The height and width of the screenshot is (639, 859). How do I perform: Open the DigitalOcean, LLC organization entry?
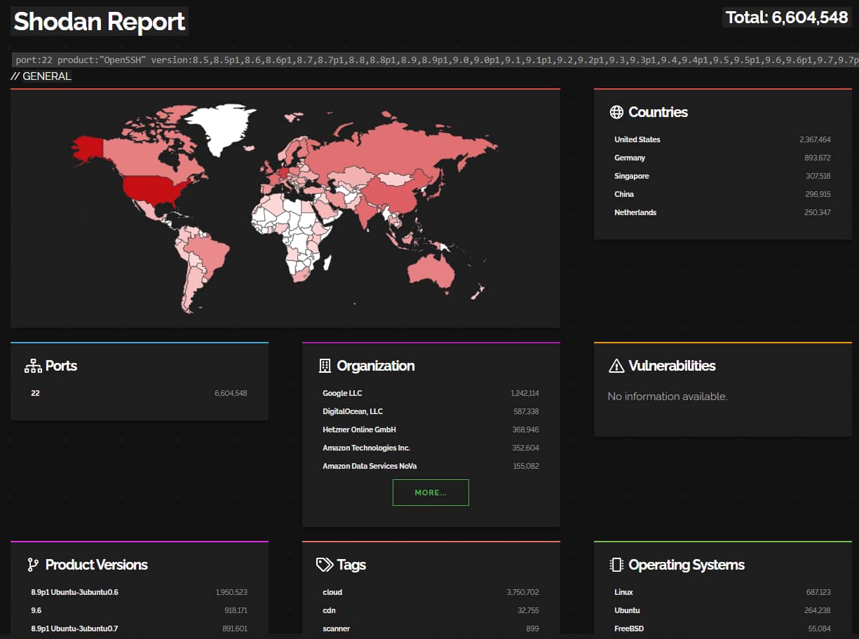(x=352, y=411)
